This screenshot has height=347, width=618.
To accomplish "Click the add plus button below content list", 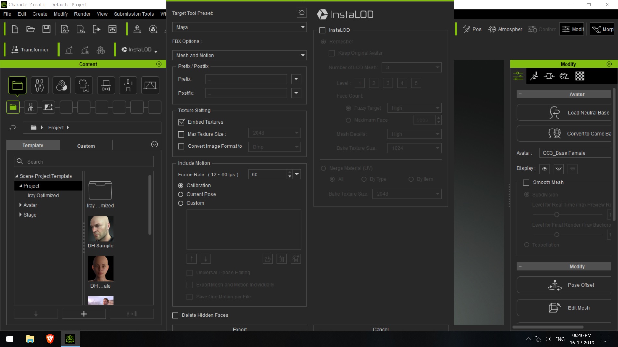I will (x=84, y=314).
